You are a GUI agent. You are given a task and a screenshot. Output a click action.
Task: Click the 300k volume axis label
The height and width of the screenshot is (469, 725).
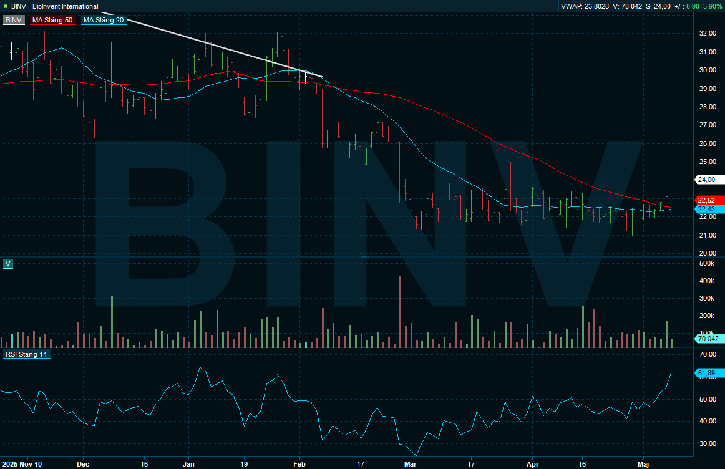pyautogui.click(x=707, y=298)
